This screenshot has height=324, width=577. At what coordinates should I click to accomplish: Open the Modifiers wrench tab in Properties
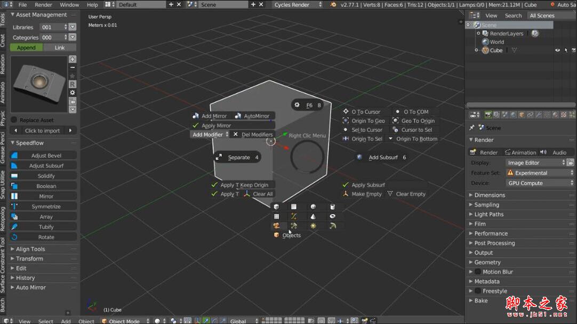pos(539,115)
